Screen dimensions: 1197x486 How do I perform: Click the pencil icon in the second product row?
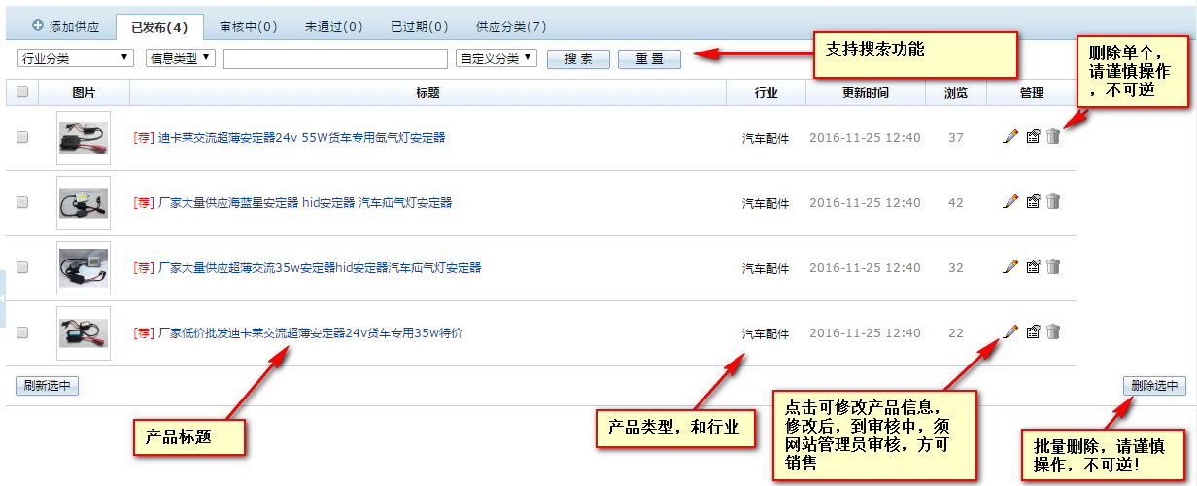pos(1010,202)
